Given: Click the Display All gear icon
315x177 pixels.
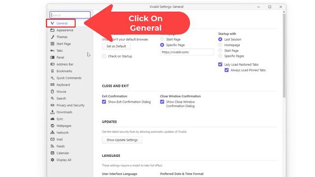Looking at the screenshot, I should (53, 160).
